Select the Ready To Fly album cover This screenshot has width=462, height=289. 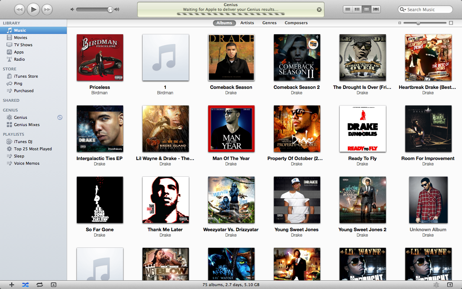coord(363,129)
